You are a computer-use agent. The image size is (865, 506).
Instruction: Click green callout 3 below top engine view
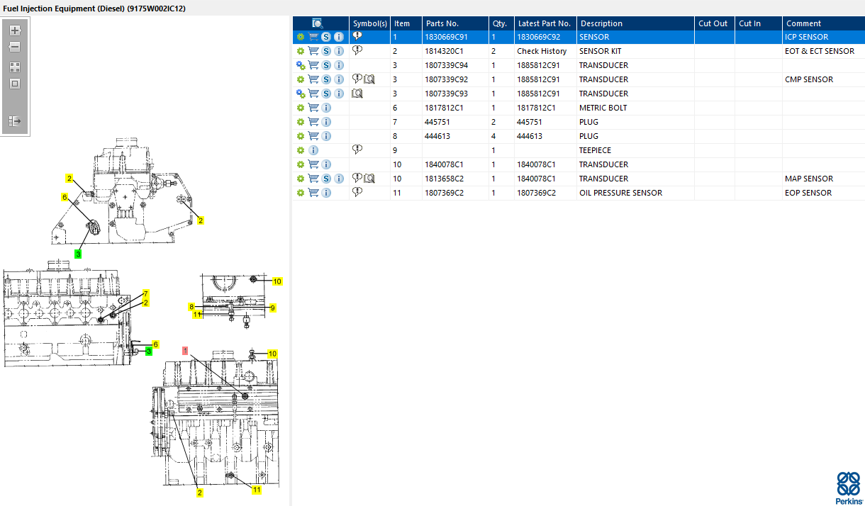[78, 254]
